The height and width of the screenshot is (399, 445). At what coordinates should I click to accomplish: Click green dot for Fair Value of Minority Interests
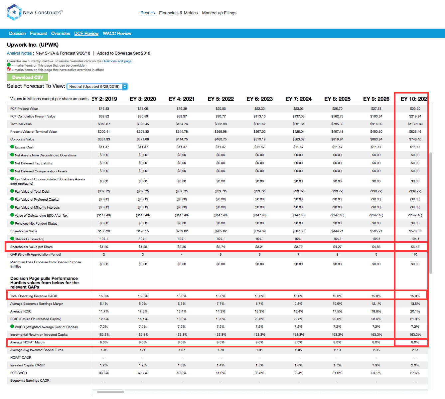click(12, 207)
